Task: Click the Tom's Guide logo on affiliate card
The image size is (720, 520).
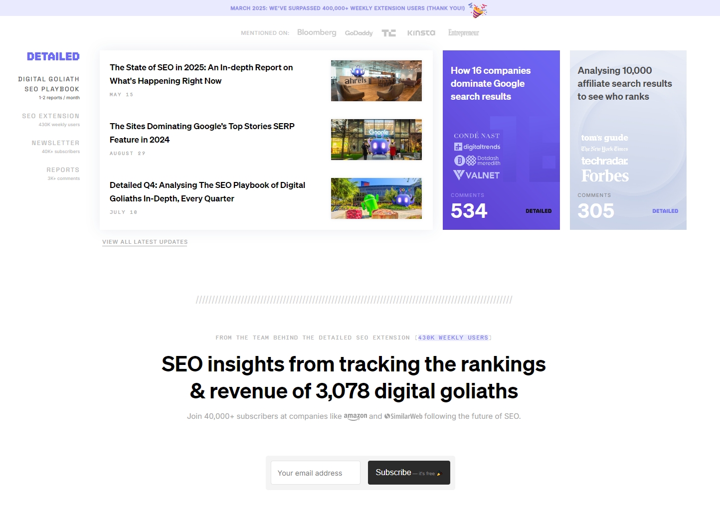Action: [x=605, y=138]
